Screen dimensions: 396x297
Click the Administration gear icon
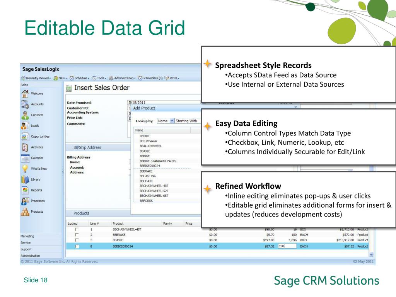click(111, 78)
